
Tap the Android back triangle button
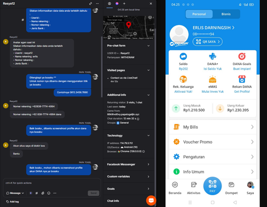235,202
